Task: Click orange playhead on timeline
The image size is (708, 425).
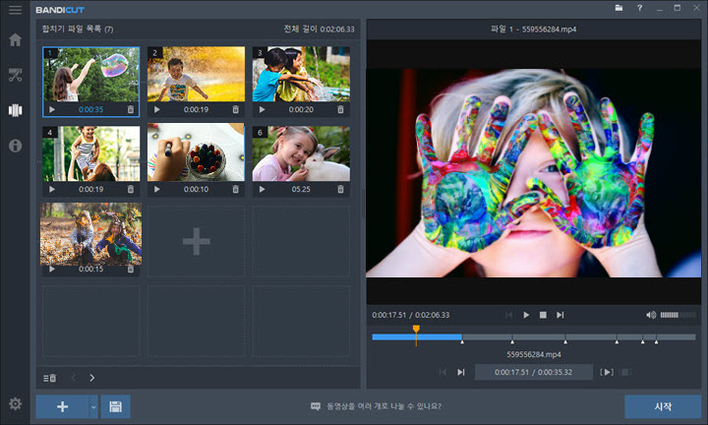Action: pos(416,330)
